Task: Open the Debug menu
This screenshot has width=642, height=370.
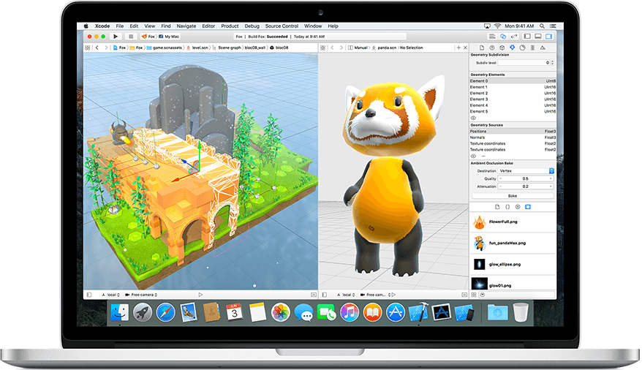Action: coord(252,26)
